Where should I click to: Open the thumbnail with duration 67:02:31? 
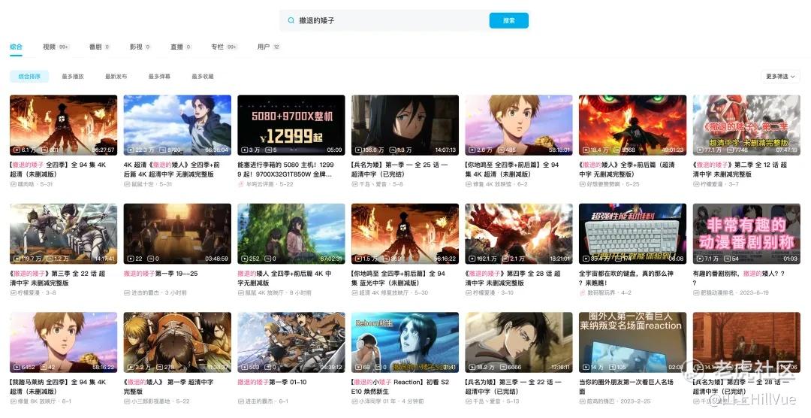(x=291, y=234)
